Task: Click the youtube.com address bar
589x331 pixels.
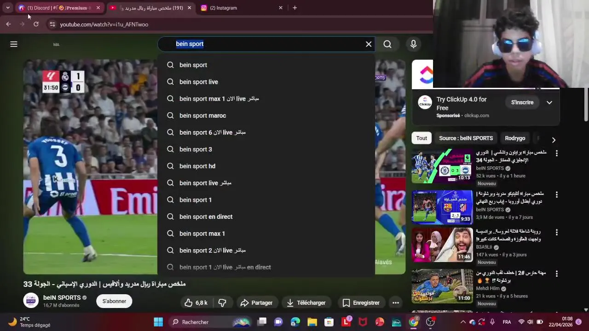Action: pyautogui.click(x=239, y=24)
